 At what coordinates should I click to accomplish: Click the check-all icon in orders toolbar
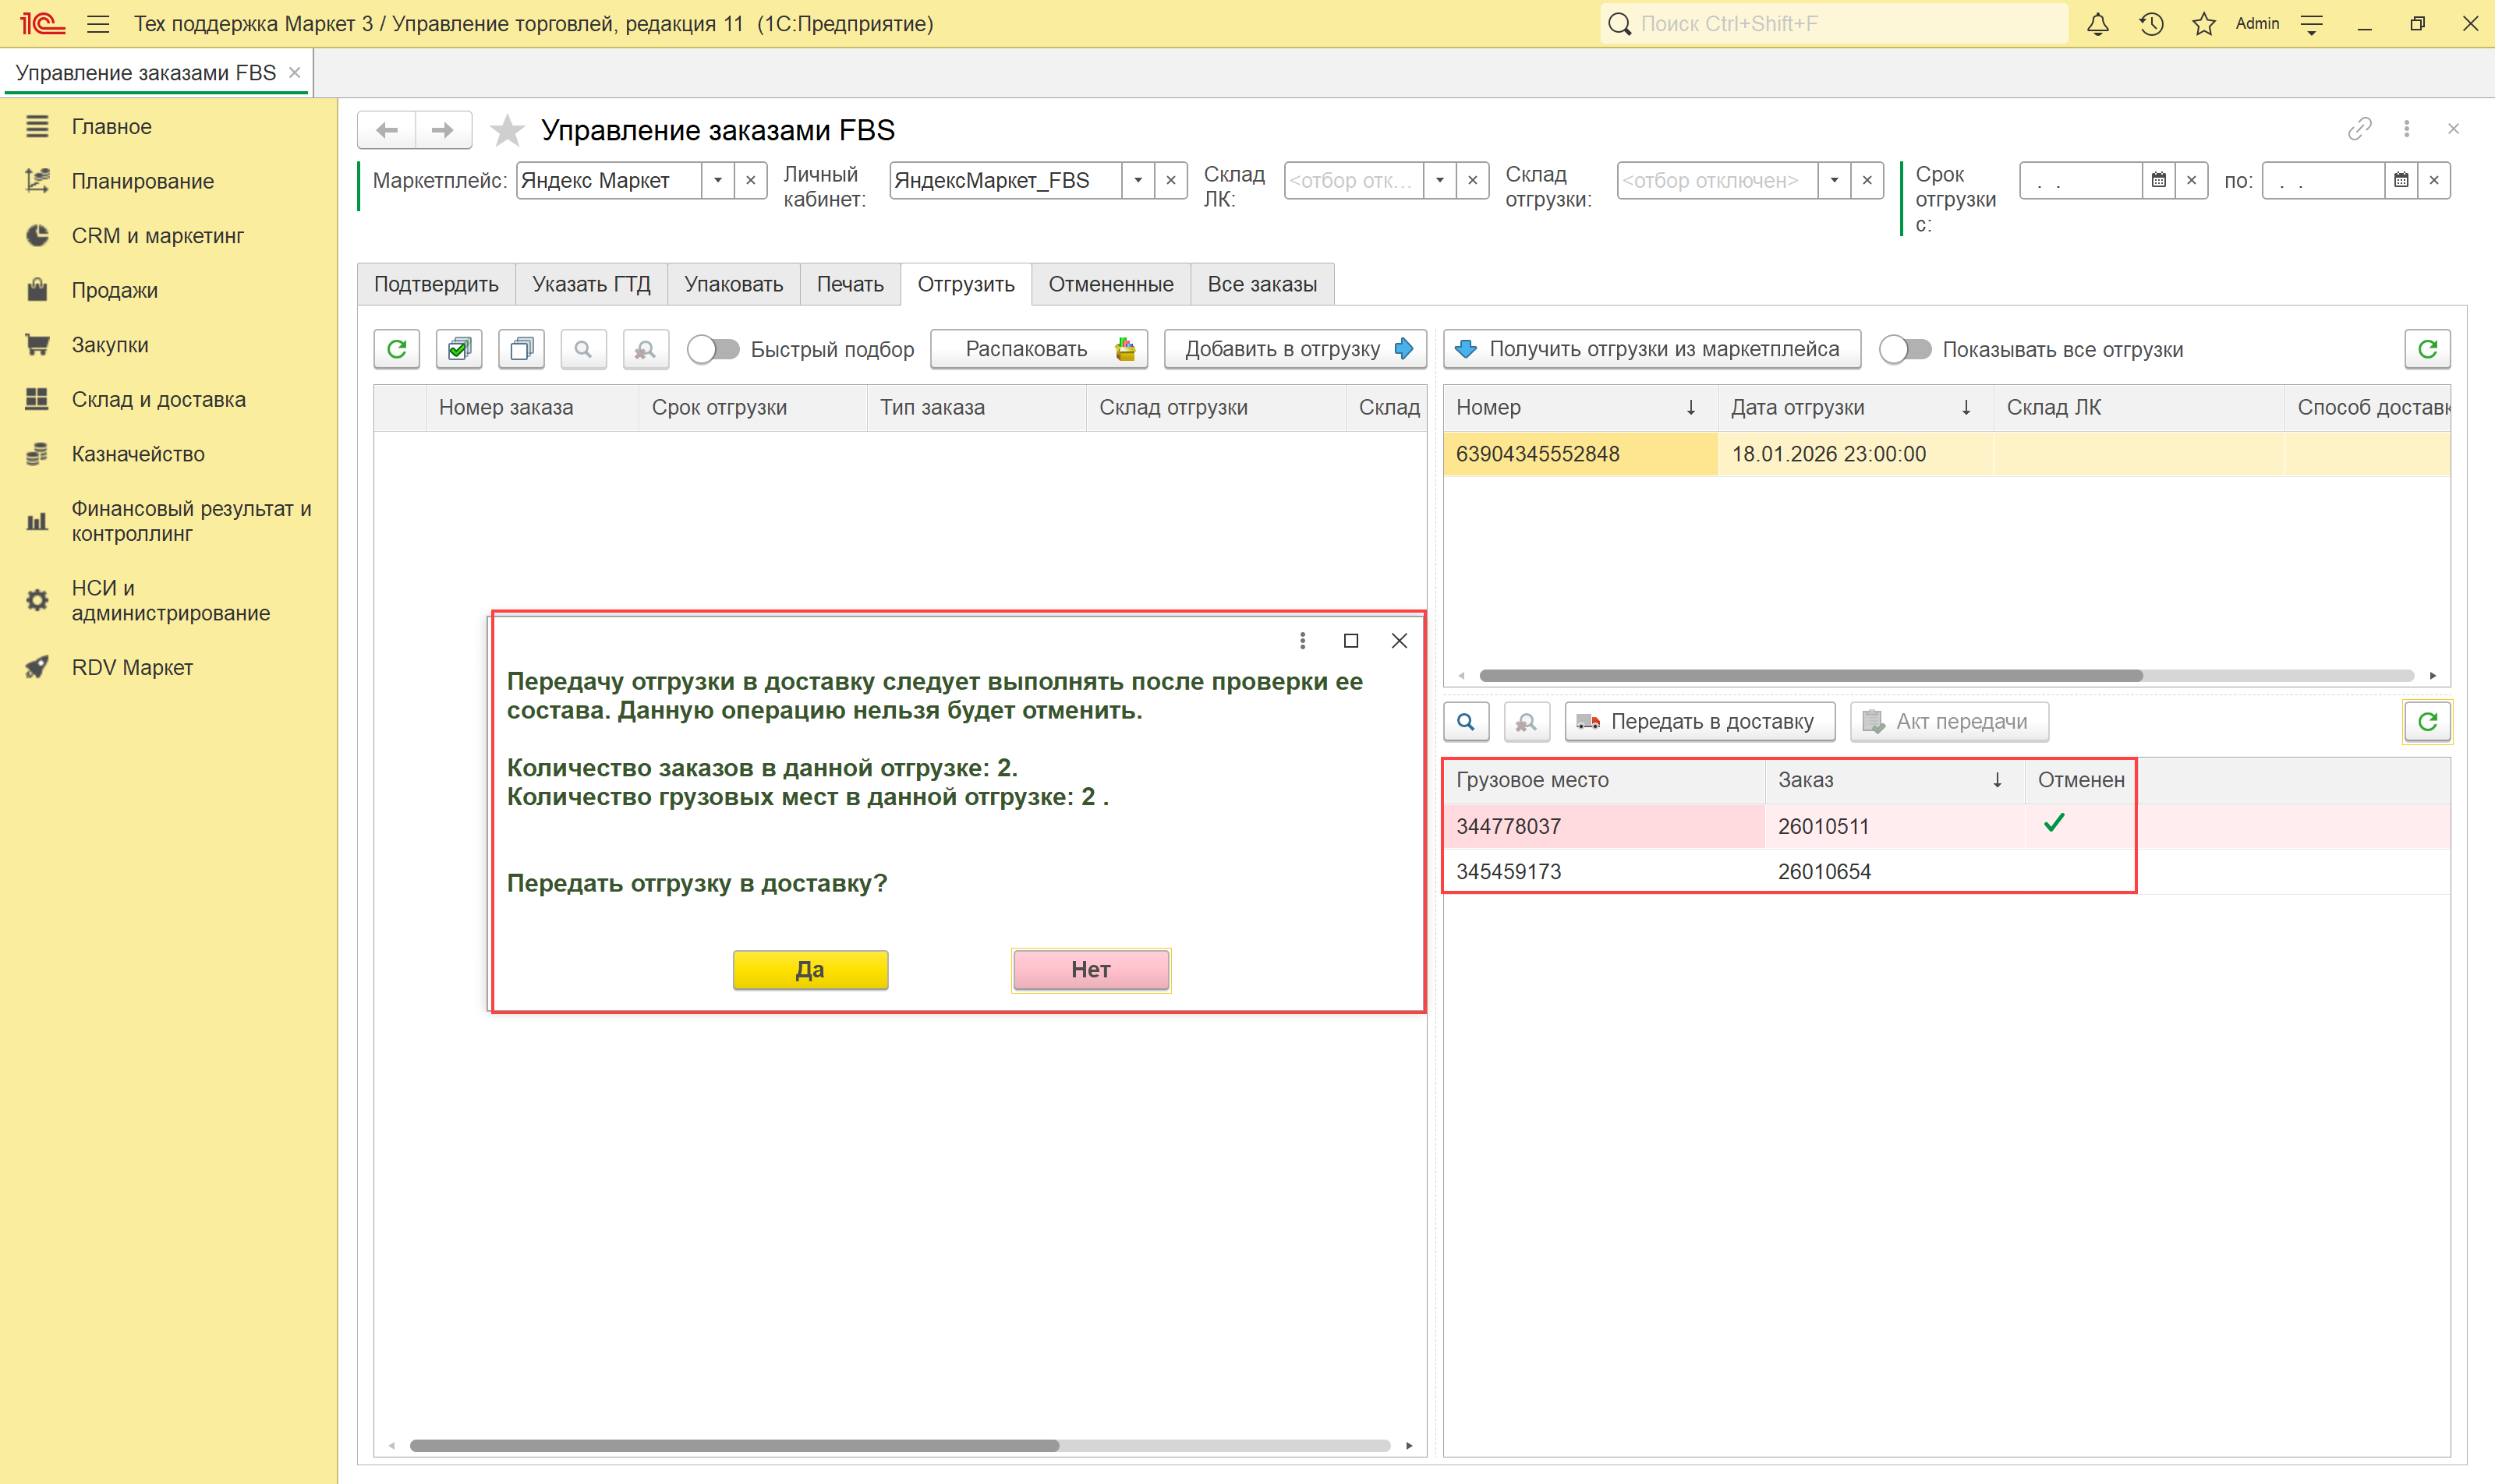459,349
